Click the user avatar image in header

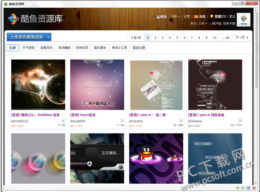243,20
